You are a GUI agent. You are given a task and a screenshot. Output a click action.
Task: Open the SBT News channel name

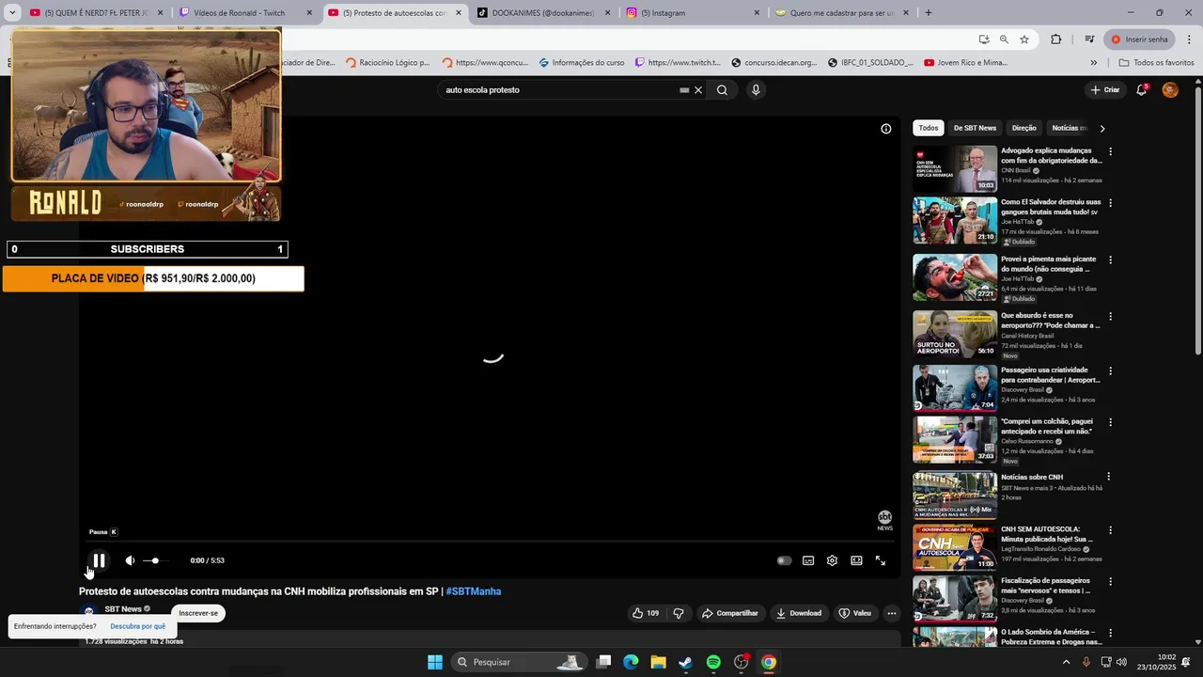pos(123,609)
